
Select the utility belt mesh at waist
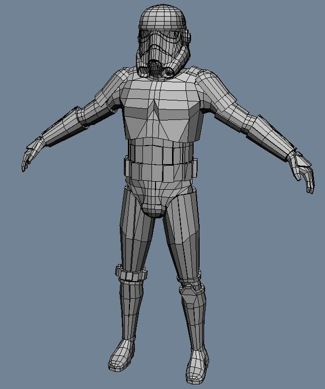161,169
